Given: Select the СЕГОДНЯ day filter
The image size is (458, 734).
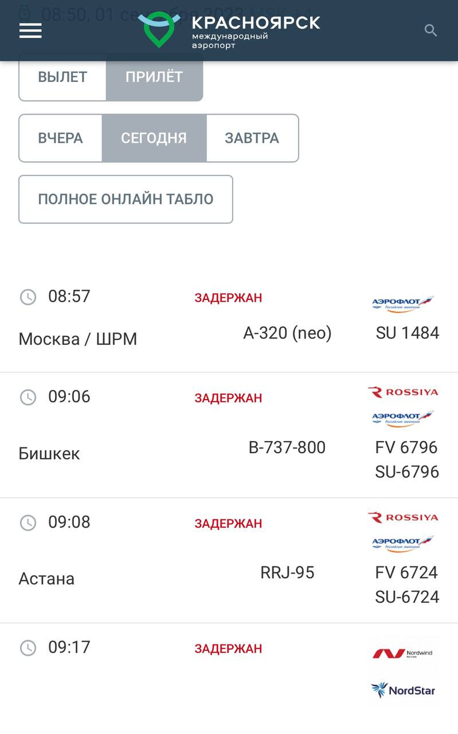Looking at the screenshot, I should (x=154, y=138).
